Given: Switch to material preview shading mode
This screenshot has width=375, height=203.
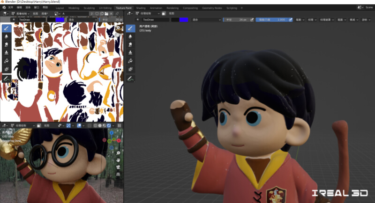Looking at the screenshot, I should click(104, 125).
